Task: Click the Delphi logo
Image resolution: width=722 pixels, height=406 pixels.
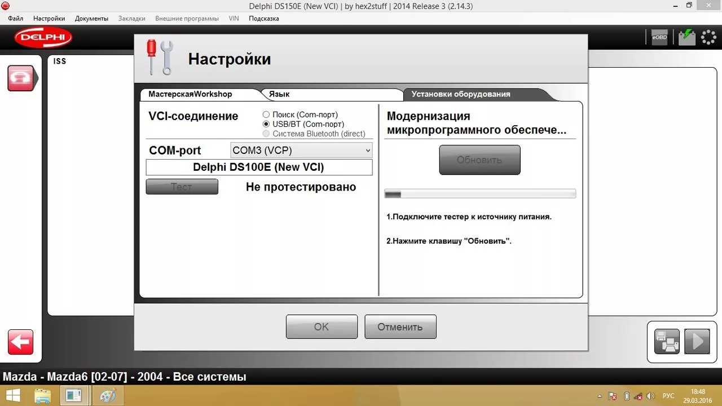Action: [43, 38]
